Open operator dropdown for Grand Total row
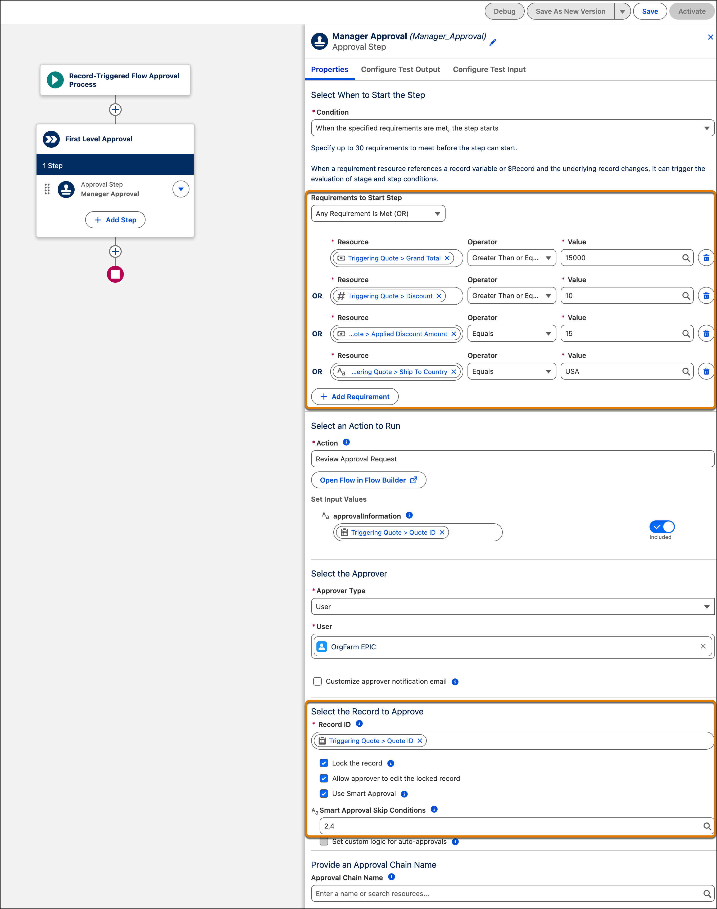717x909 pixels. [511, 258]
